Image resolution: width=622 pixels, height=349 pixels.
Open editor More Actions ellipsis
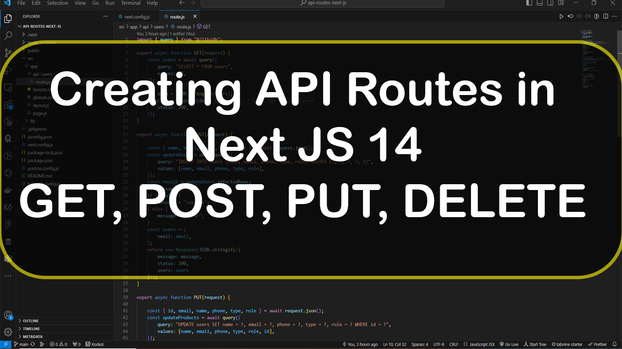point(615,16)
